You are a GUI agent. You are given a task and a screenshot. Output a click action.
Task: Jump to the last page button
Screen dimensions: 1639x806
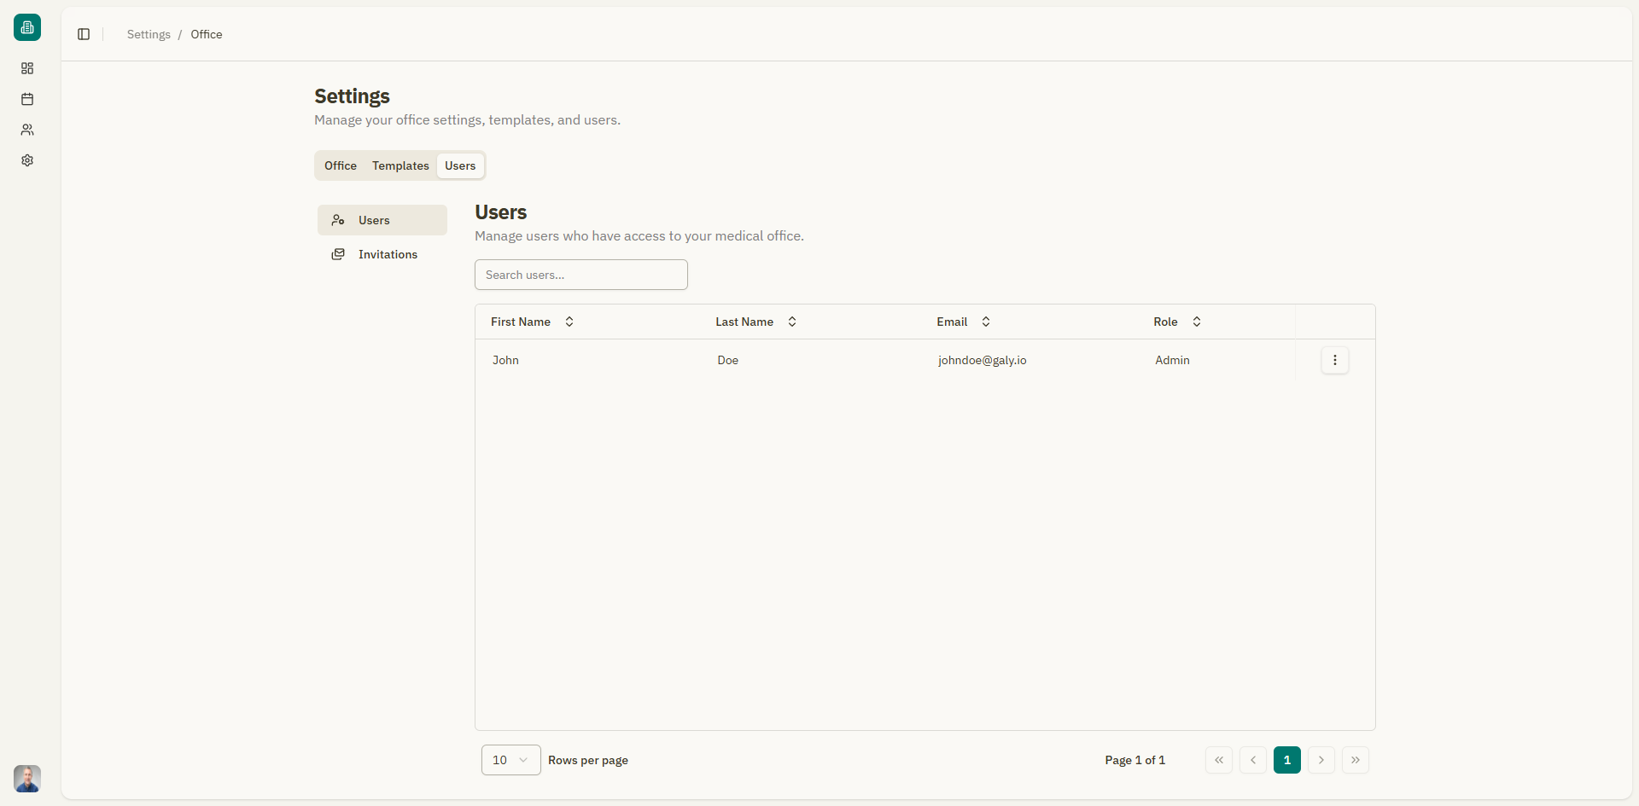(x=1356, y=760)
